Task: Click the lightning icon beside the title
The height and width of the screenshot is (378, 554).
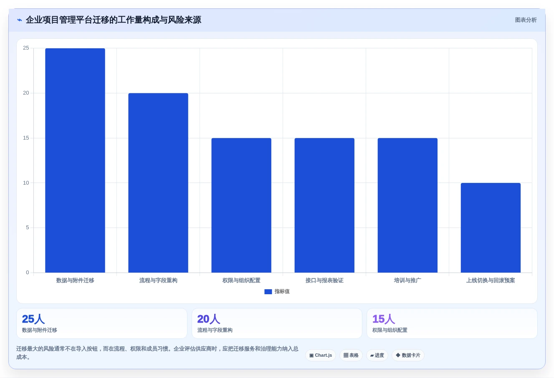Action: tap(20, 20)
